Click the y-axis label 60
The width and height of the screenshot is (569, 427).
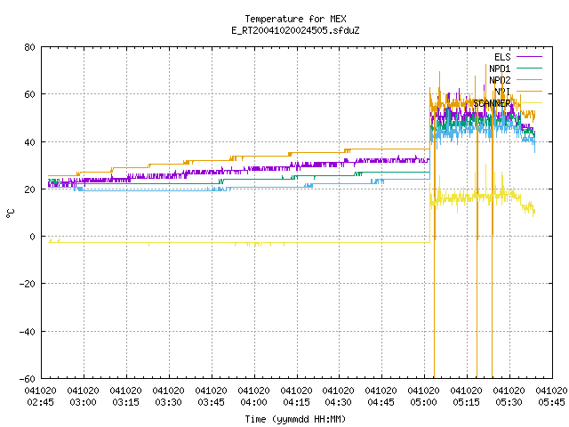(x=30, y=94)
